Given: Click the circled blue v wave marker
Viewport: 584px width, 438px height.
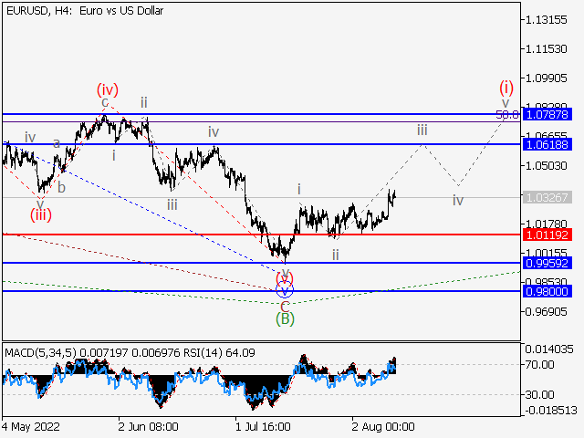Looking at the screenshot, I should pos(285,290).
